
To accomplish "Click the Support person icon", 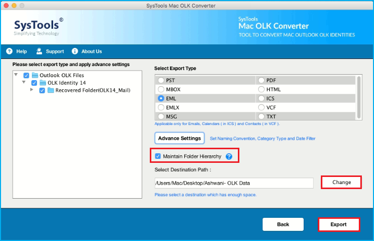I will tap(39, 51).
